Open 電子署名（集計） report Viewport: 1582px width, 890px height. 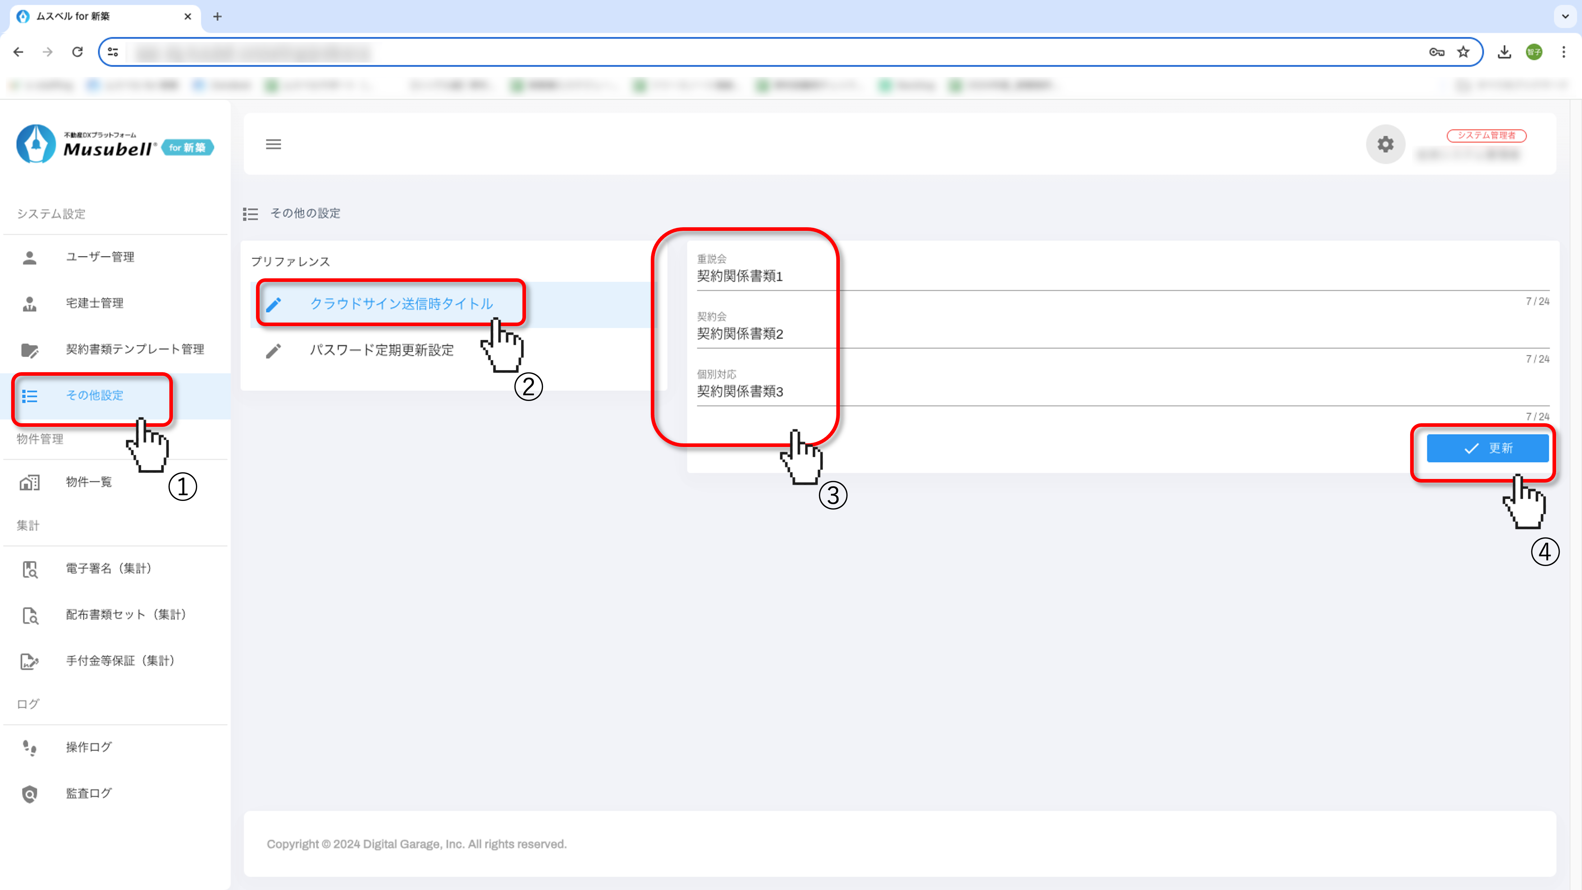[108, 568]
